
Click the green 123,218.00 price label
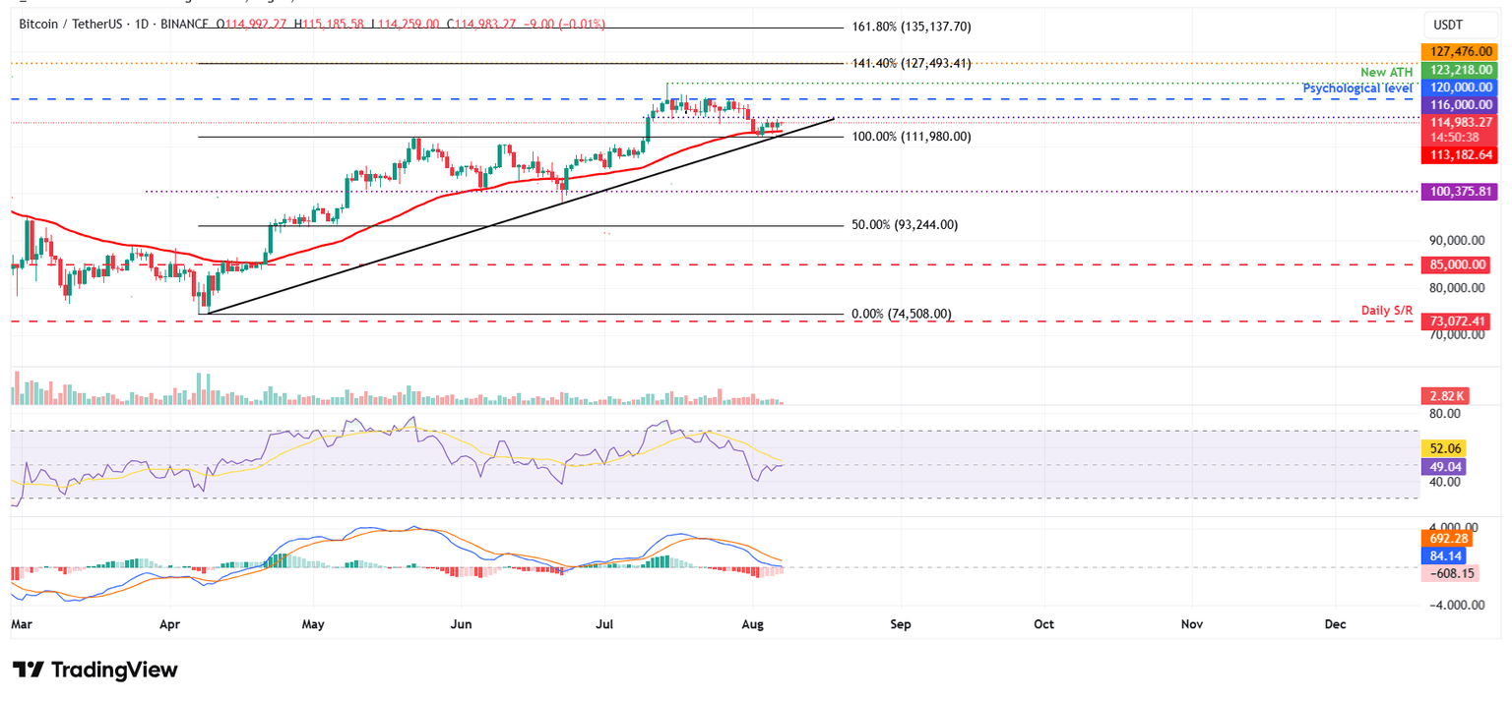(1460, 70)
